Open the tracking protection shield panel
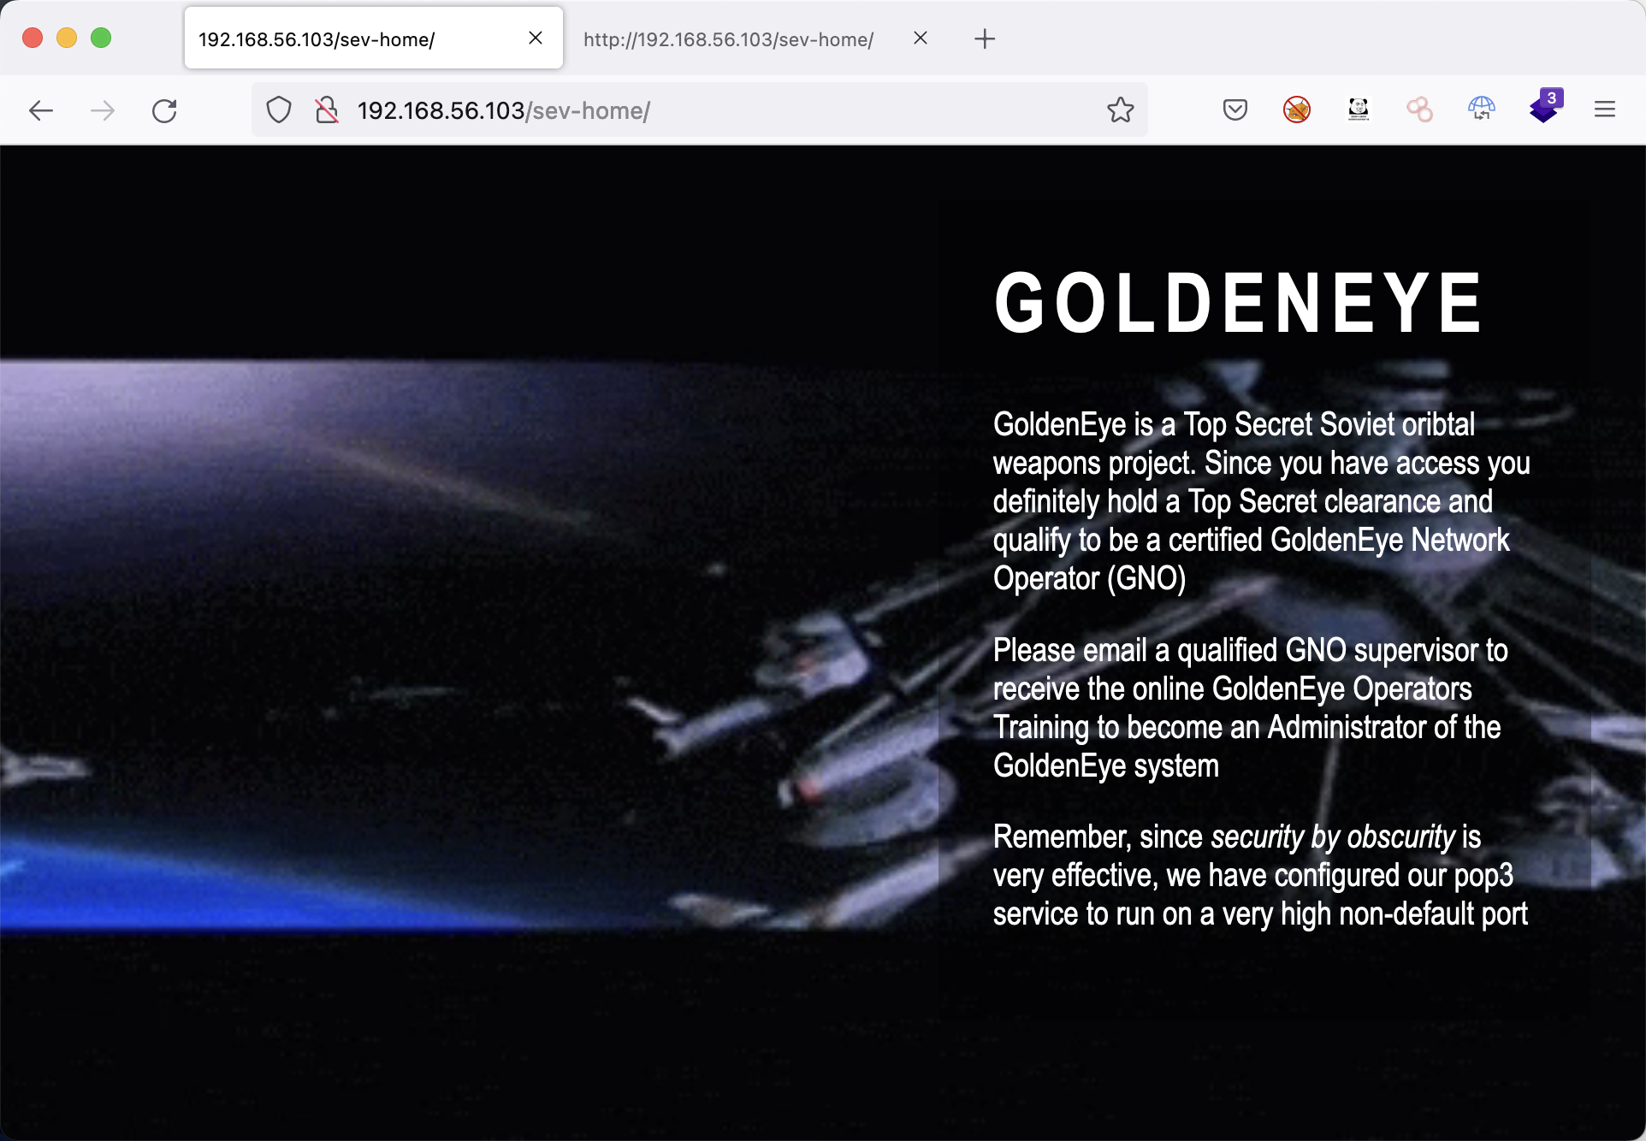The width and height of the screenshot is (1646, 1141). point(279,110)
